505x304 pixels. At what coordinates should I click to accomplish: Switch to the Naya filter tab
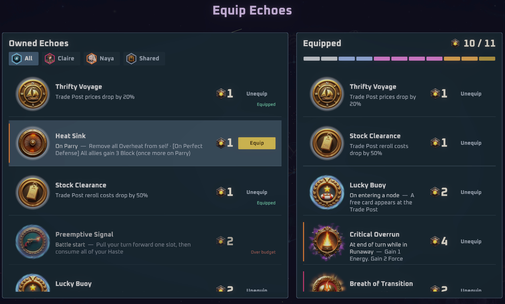point(102,59)
